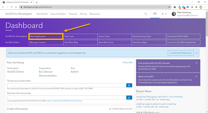Click the Import Data button
The height and width of the screenshot is (113, 208).
[115, 36]
